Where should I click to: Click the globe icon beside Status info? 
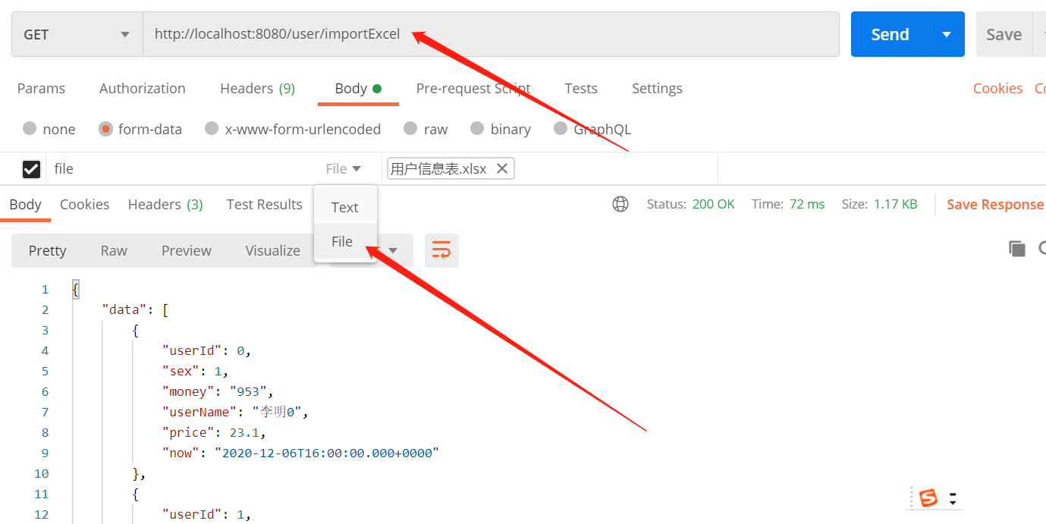(620, 203)
